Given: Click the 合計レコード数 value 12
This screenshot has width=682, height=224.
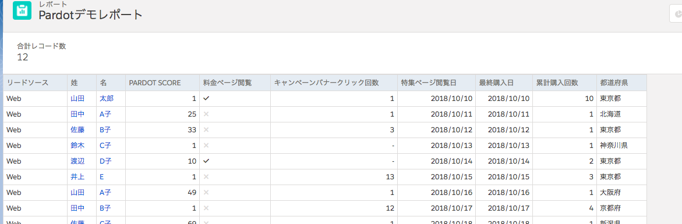Looking at the screenshot, I should [23, 57].
